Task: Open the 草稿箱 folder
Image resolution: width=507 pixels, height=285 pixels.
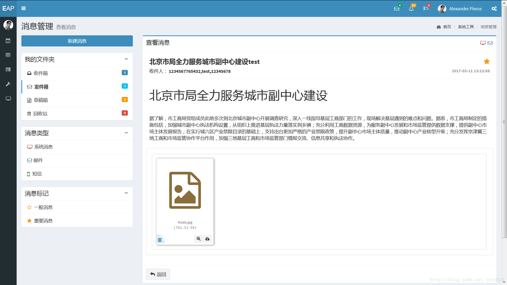Action: (x=77, y=100)
